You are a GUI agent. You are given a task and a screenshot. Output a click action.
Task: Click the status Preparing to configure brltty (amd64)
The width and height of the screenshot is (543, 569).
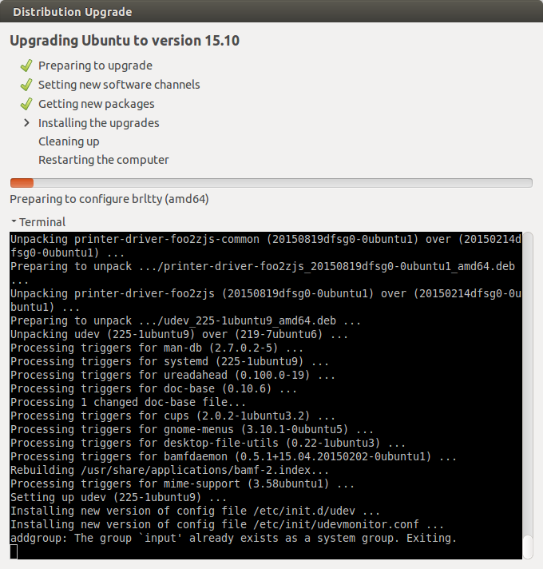coord(109,199)
